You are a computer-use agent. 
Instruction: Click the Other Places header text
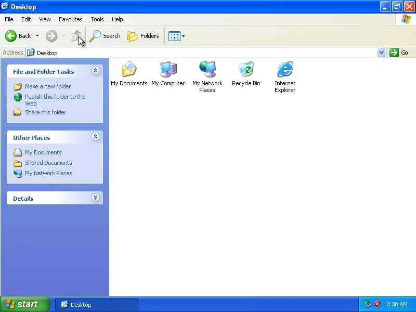[32, 138]
